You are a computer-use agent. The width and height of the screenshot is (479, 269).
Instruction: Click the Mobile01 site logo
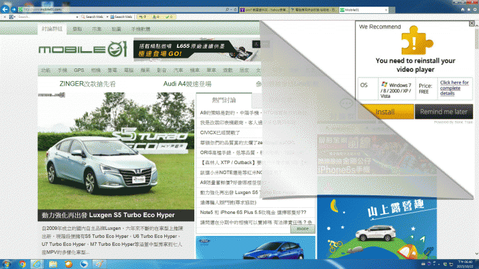tap(82, 50)
